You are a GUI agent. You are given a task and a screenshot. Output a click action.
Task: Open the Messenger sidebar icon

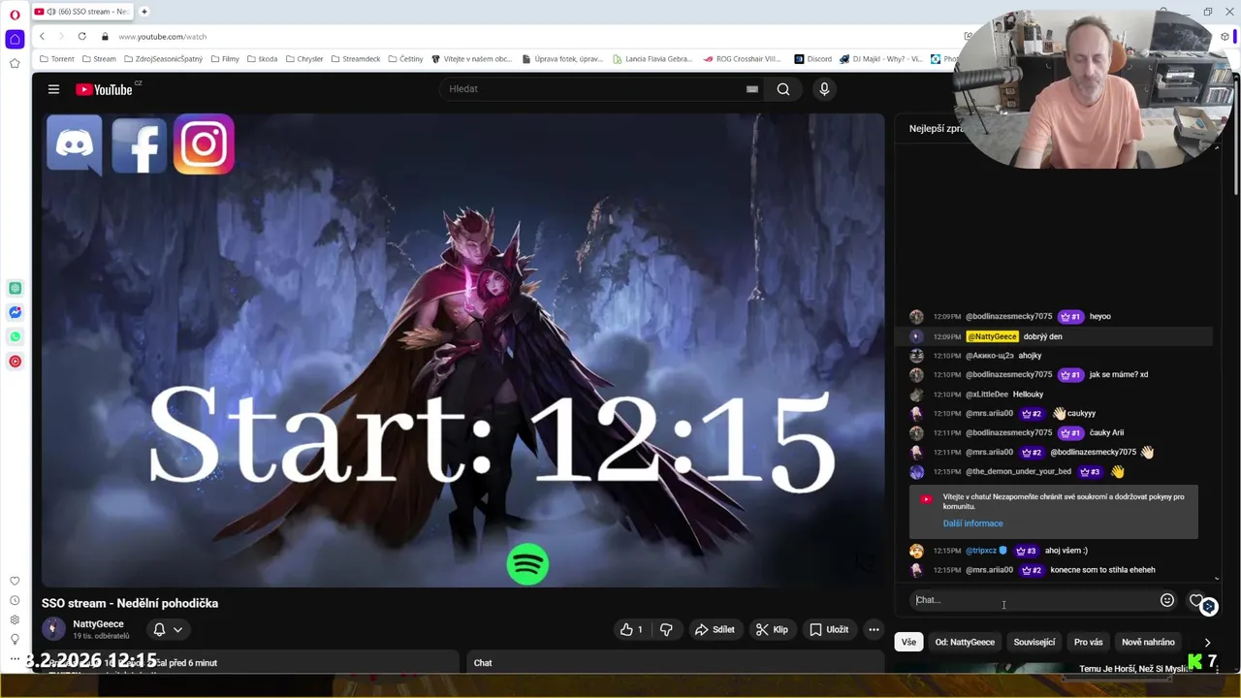pos(15,312)
